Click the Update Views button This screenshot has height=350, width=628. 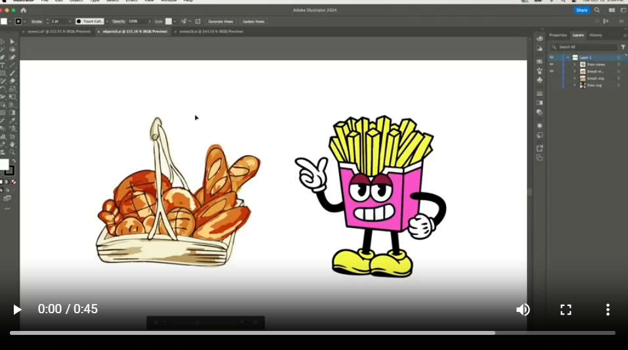click(x=254, y=22)
